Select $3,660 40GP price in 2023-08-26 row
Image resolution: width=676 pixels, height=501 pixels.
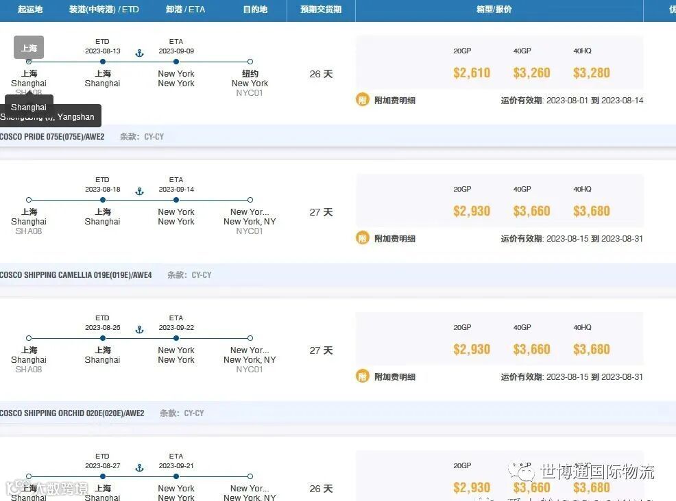531,349
